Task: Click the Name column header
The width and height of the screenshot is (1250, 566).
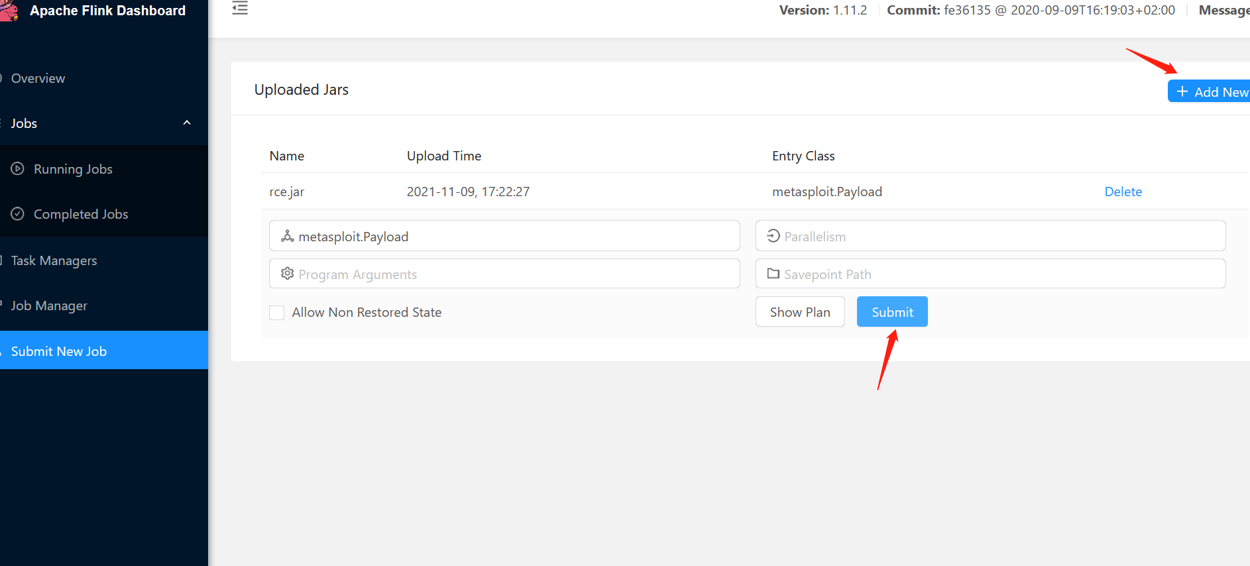Action: pos(286,156)
